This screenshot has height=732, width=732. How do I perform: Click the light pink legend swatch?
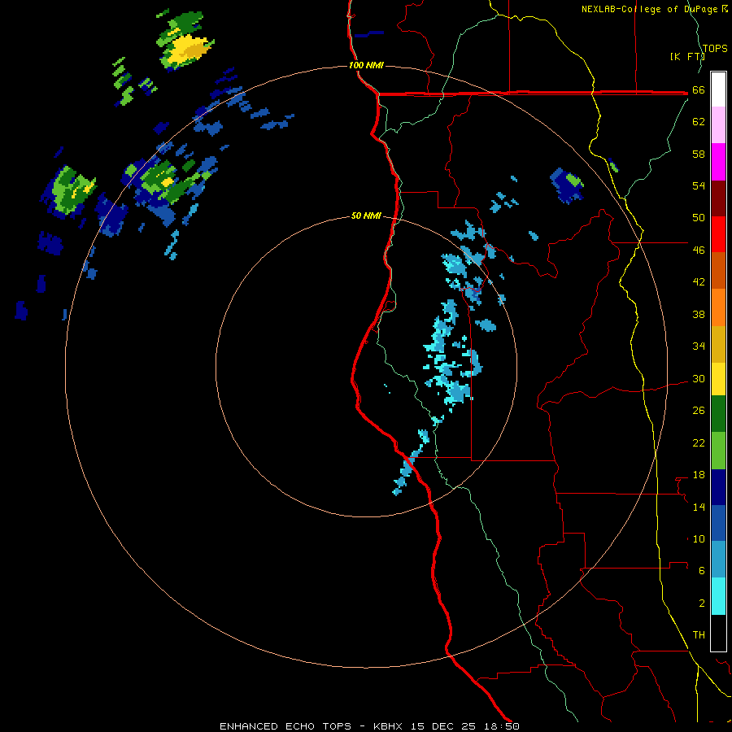(718, 125)
